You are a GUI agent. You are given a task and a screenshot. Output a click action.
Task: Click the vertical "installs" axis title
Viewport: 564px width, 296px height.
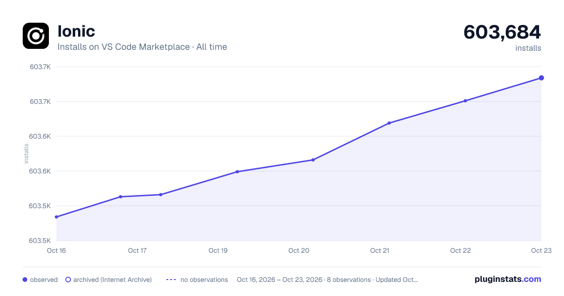tap(26, 154)
